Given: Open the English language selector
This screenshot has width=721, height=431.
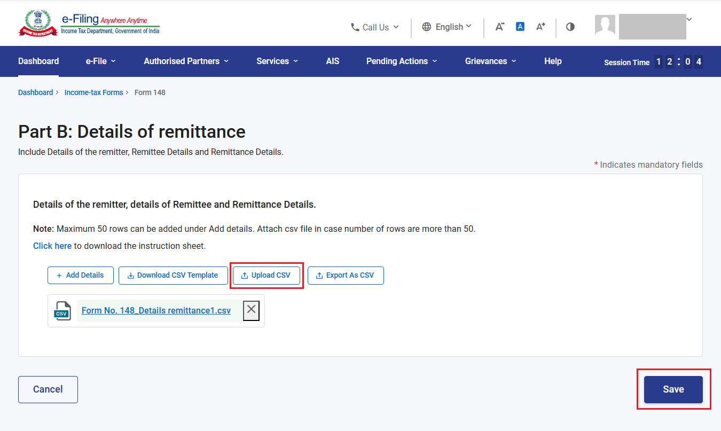Looking at the screenshot, I should tap(447, 27).
